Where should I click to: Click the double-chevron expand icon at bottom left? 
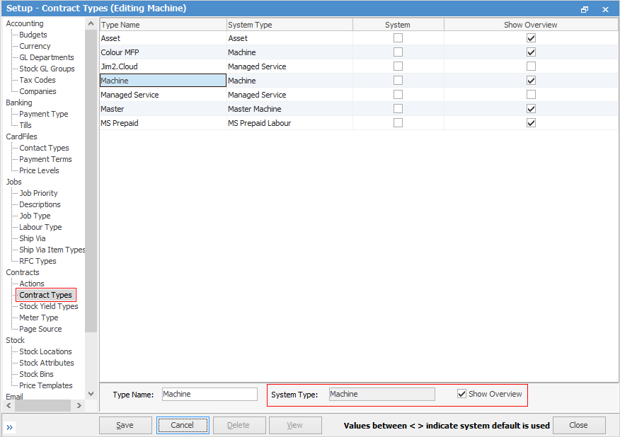click(x=11, y=427)
